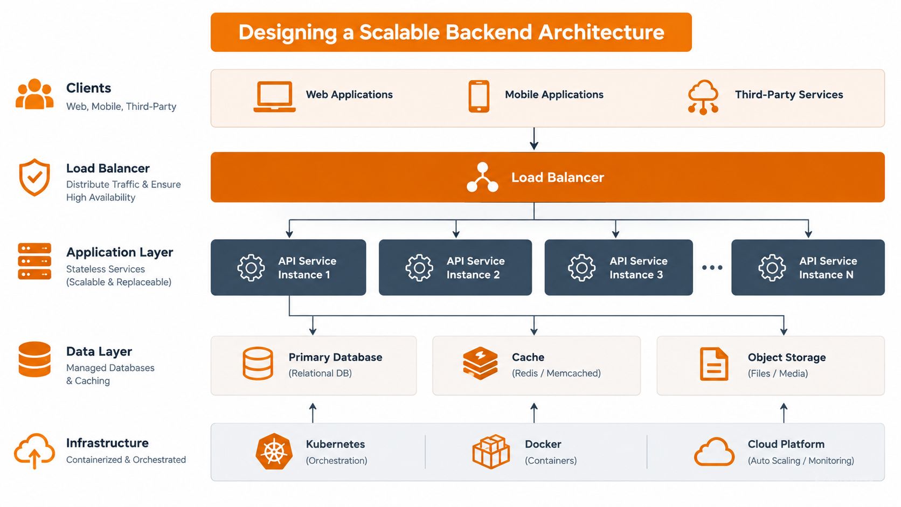Click the Third-Party Services cloud network icon
This screenshot has width=901, height=507.
coord(703,98)
